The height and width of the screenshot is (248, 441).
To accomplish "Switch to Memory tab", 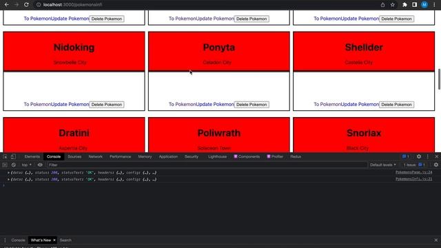I will tap(145, 156).
